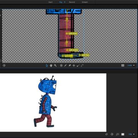The width and height of the screenshot is (138, 138).
Task: Select the Selection arrow tool
Action: pos(47,66)
